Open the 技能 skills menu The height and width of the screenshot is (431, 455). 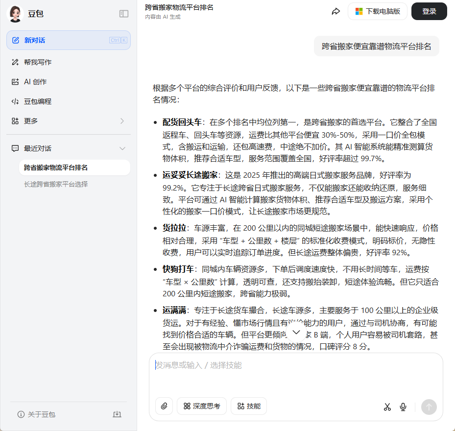[x=249, y=406]
